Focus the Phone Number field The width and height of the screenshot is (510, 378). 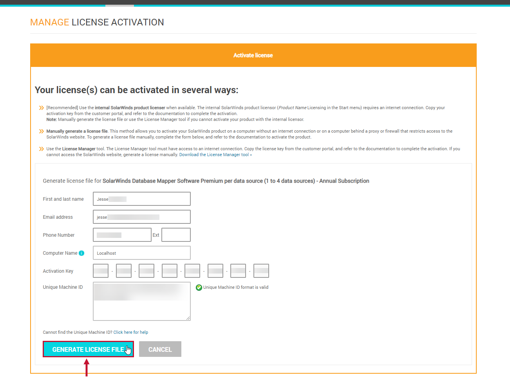click(122, 235)
